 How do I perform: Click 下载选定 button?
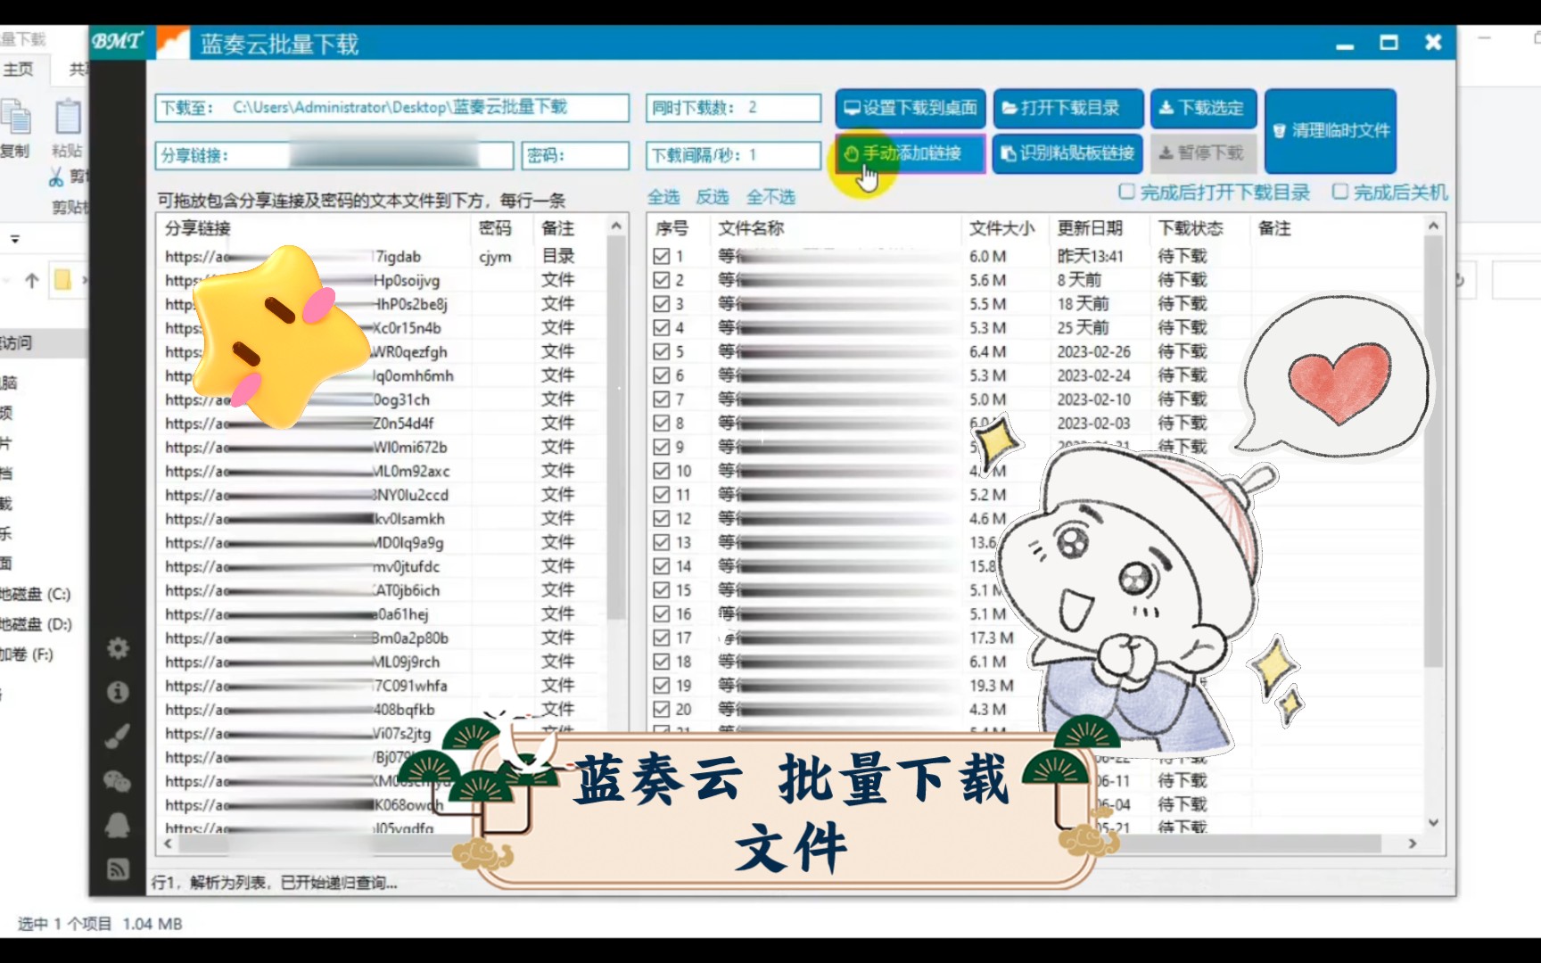(1203, 108)
